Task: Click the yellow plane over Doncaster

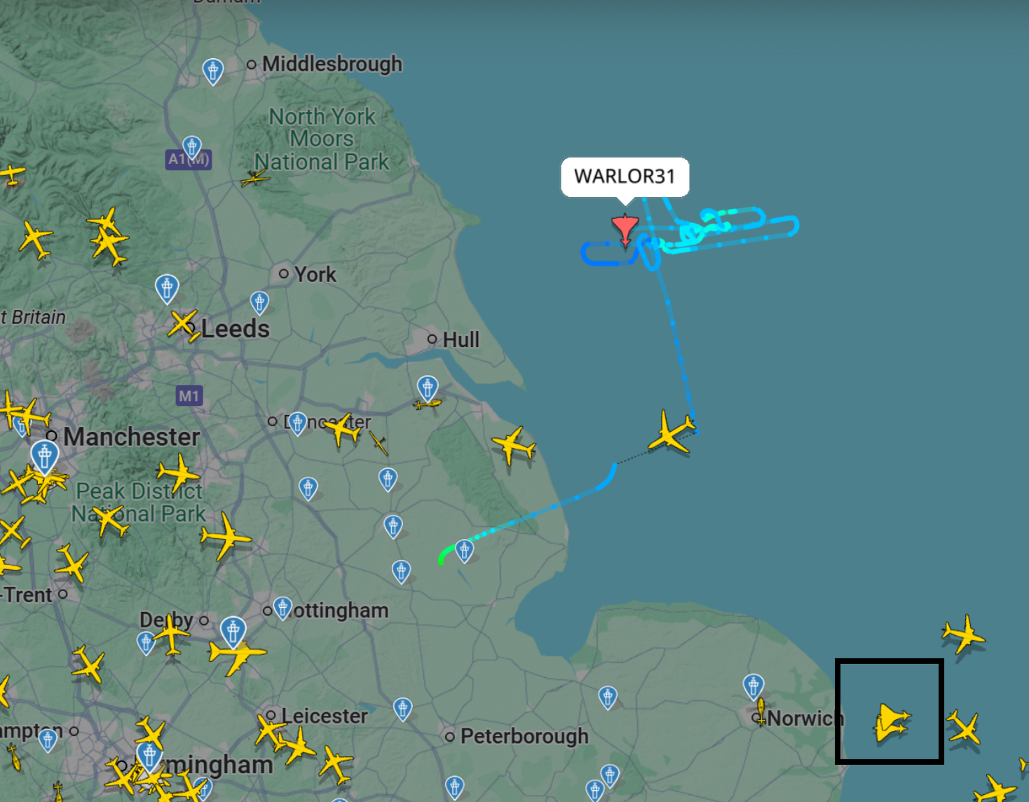Action: pyautogui.click(x=343, y=429)
